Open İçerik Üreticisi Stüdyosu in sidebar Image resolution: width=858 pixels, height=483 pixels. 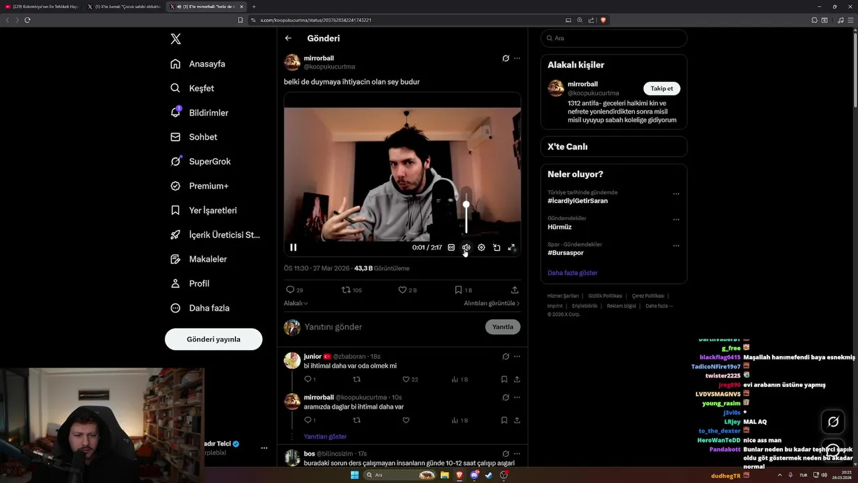coord(215,235)
